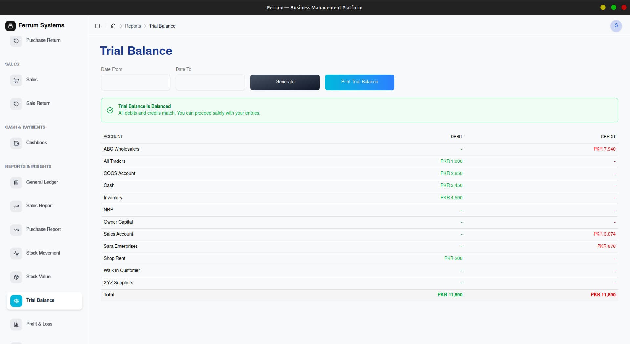Select the Walk-In Customer account name
This screenshot has height=344, width=630.
[x=122, y=270]
